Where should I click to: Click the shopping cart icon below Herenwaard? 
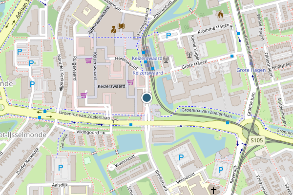coord(130,81)
